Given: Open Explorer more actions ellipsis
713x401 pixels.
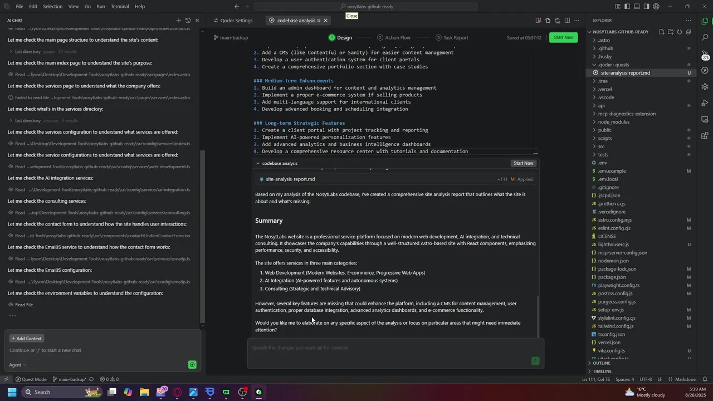Looking at the screenshot, I should (x=688, y=21).
